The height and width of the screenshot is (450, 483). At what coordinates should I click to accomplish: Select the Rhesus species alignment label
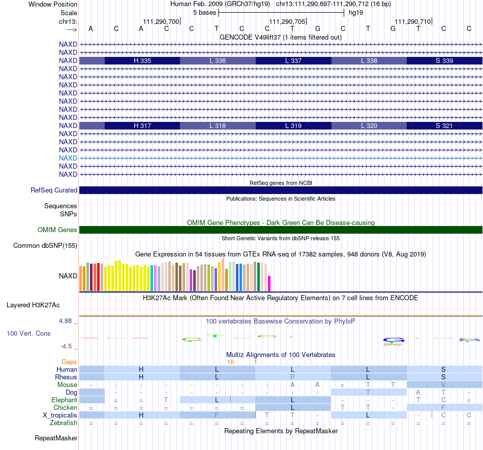tap(66, 377)
